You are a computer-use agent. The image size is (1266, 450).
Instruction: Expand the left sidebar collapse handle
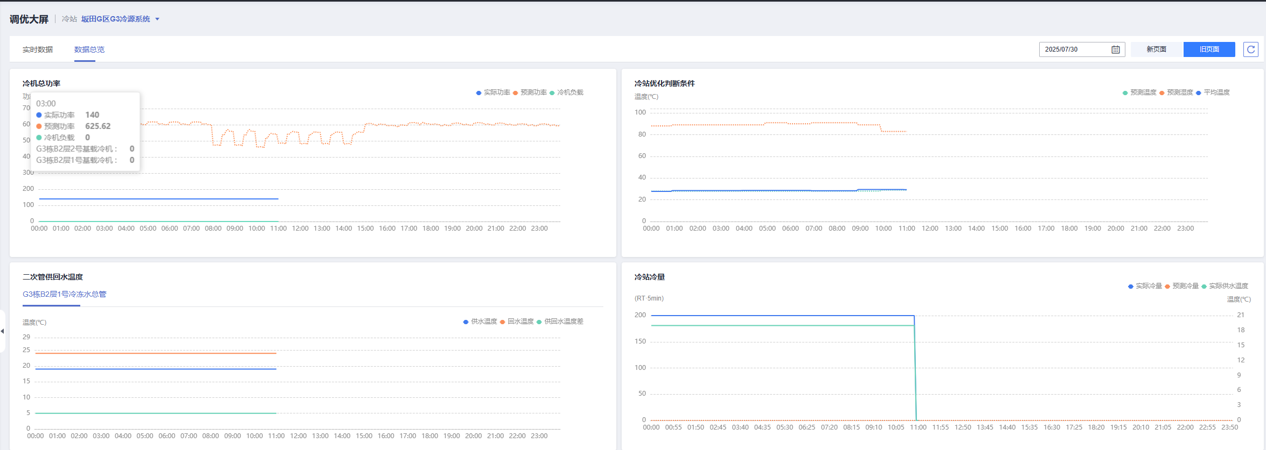[x=3, y=331]
